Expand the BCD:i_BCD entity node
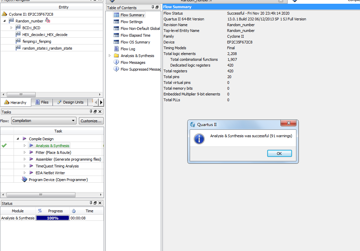 tap(12, 28)
